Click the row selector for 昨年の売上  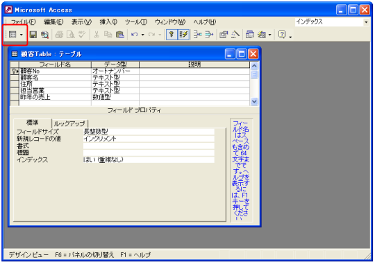tap(15, 97)
